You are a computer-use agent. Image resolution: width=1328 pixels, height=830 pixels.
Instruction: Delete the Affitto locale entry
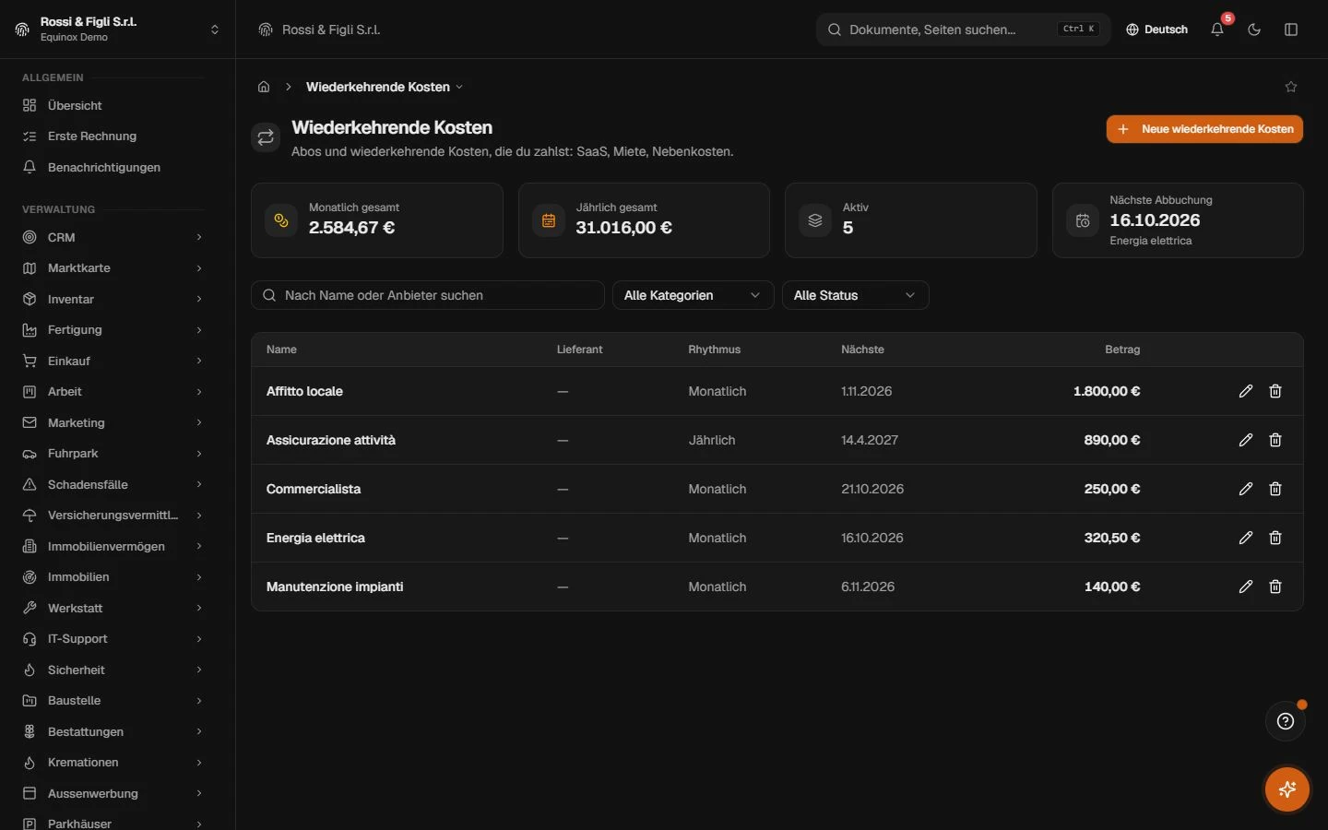tap(1275, 391)
